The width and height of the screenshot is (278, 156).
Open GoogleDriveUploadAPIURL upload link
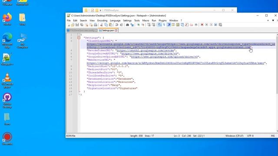[164, 57]
